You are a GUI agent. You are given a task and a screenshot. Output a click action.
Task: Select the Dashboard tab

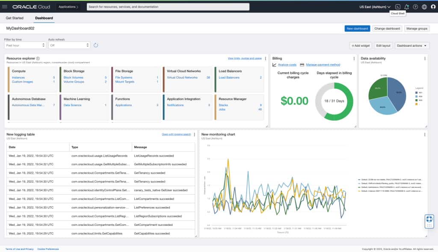pyautogui.click(x=43, y=18)
